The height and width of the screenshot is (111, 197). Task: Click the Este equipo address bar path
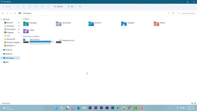coord(27,13)
